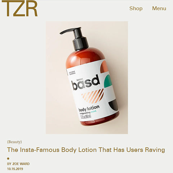This screenshot has height=173, width=173.
Task: Click the "invigorating mint" label text
Action: point(88,112)
